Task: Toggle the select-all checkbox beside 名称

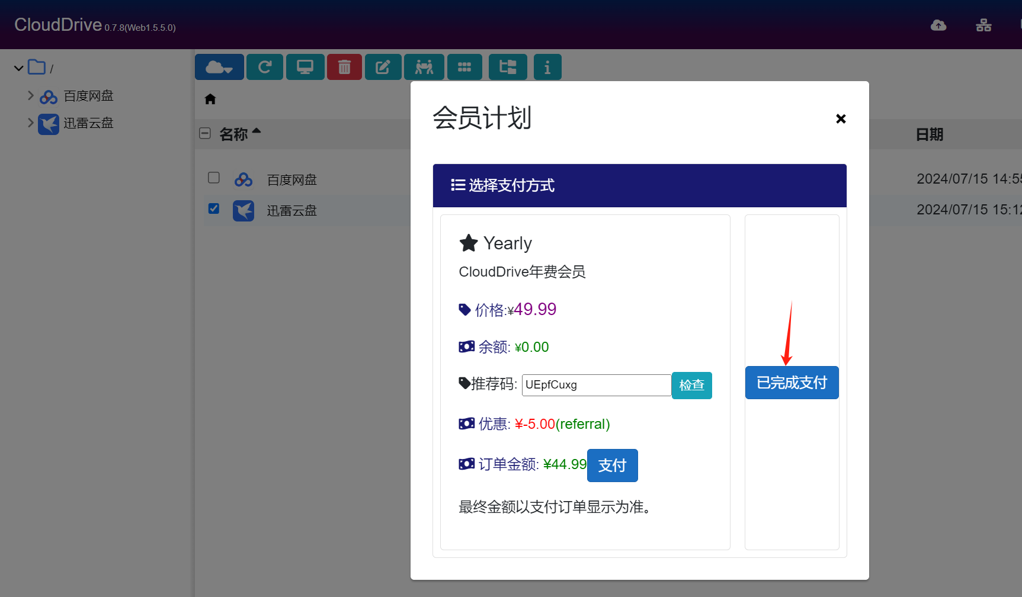Action: point(205,133)
